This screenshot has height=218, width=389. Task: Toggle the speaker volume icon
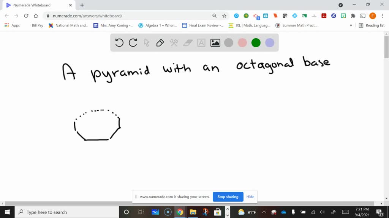323,212
